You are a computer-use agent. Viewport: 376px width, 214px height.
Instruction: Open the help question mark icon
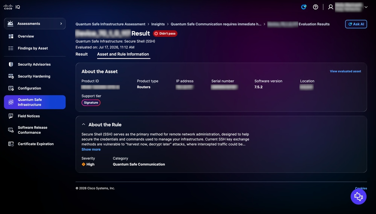click(315, 7)
